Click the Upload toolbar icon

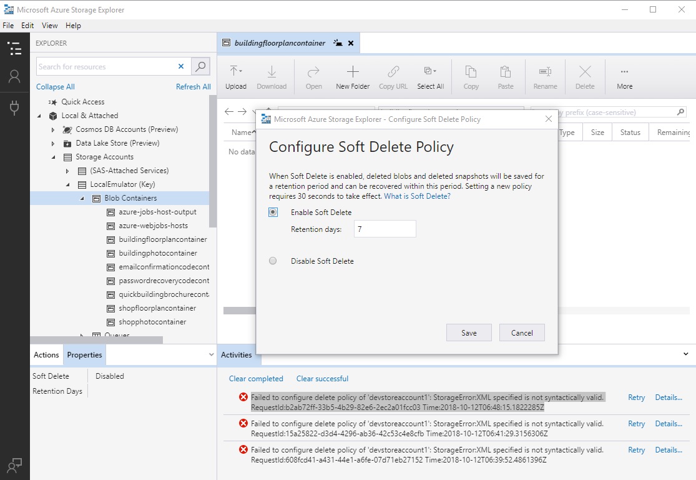(236, 76)
